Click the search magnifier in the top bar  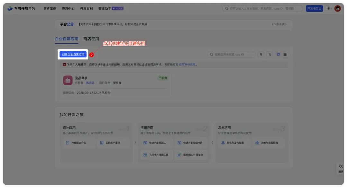(x=227, y=9)
